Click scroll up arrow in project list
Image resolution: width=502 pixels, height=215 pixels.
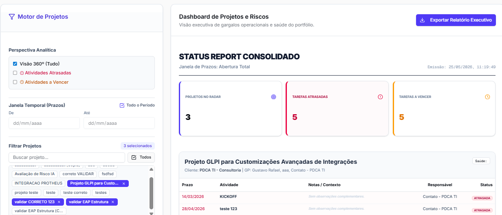[152, 169]
